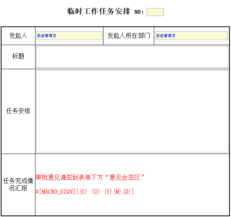231x217 pixels.
Task: Select the 发起人所在部门 label cell
Action: click(129, 36)
